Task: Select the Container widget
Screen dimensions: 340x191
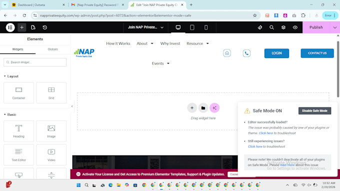Action: tap(18, 93)
